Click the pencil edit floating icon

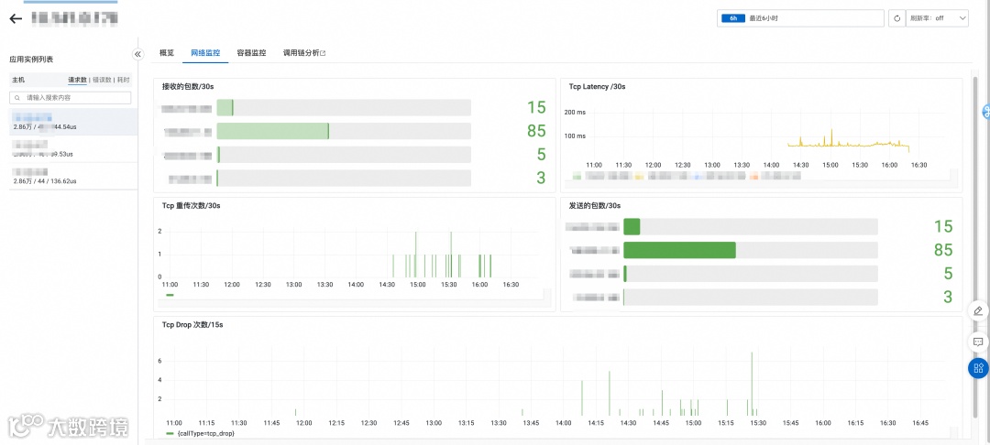tap(978, 310)
